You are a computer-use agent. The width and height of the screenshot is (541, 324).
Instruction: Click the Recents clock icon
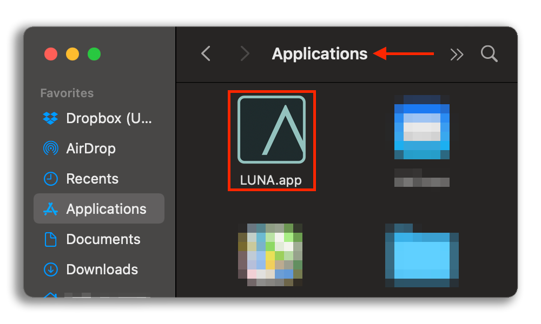(50, 179)
